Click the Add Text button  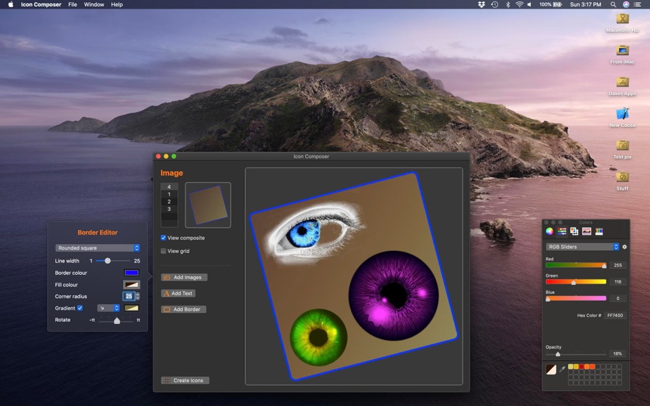click(x=179, y=293)
